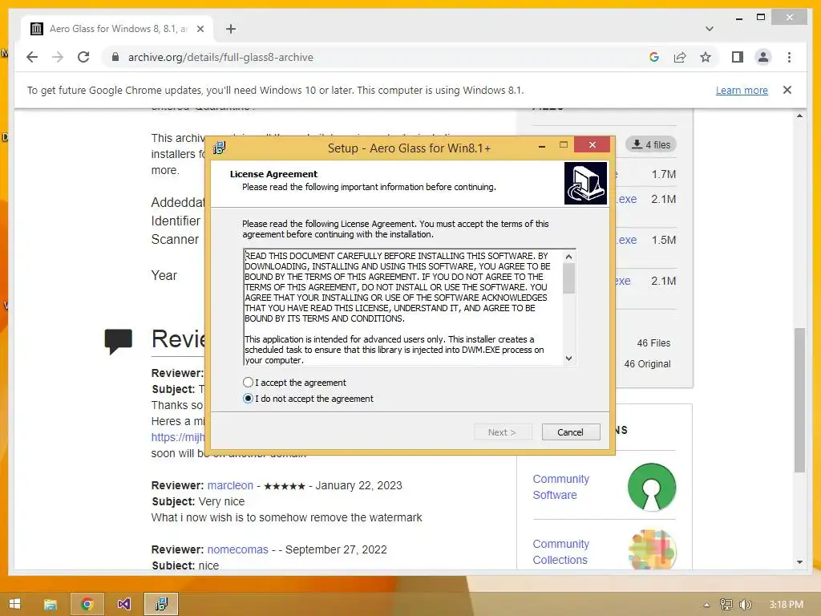Open the Community Software link
Viewport: 821px width, 616px height.
[x=560, y=487]
